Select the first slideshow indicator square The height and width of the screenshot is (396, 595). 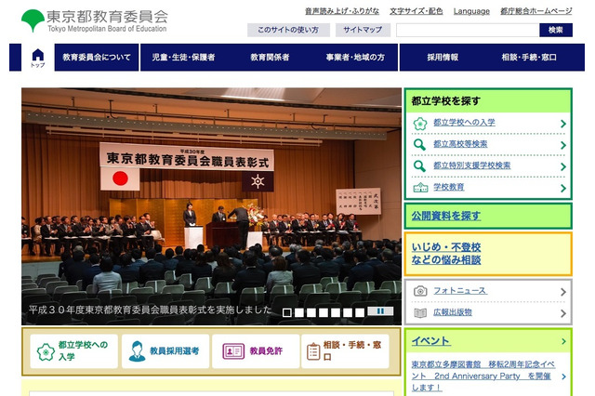point(287,312)
